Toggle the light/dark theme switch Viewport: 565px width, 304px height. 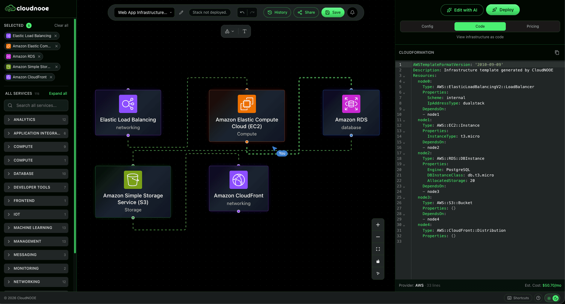pyautogui.click(x=552, y=298)
